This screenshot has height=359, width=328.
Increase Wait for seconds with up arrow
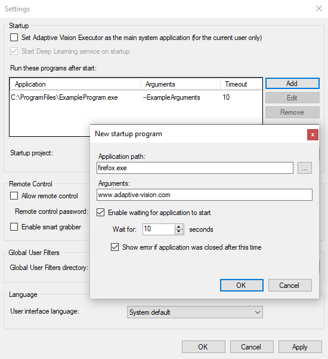pyautogui.click(x=179, y=226)
